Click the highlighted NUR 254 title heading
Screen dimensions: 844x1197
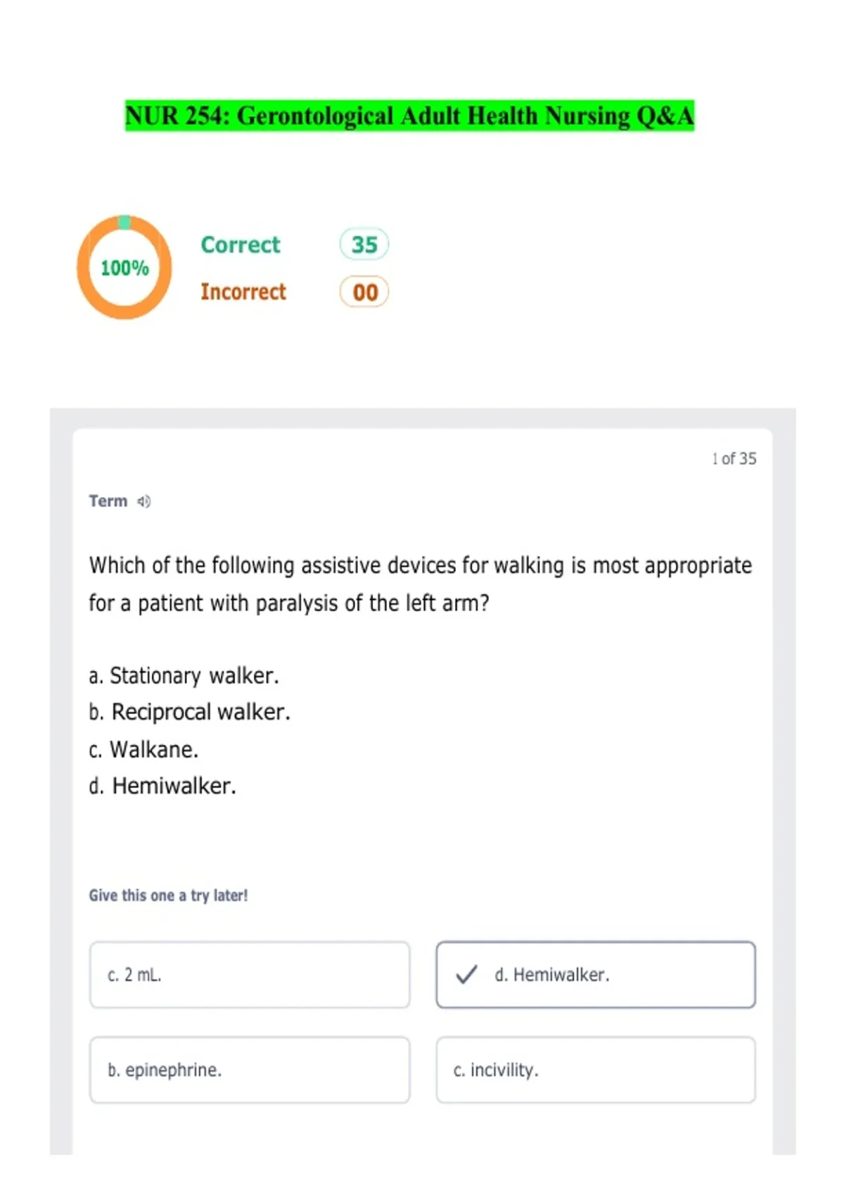point(409,115)
